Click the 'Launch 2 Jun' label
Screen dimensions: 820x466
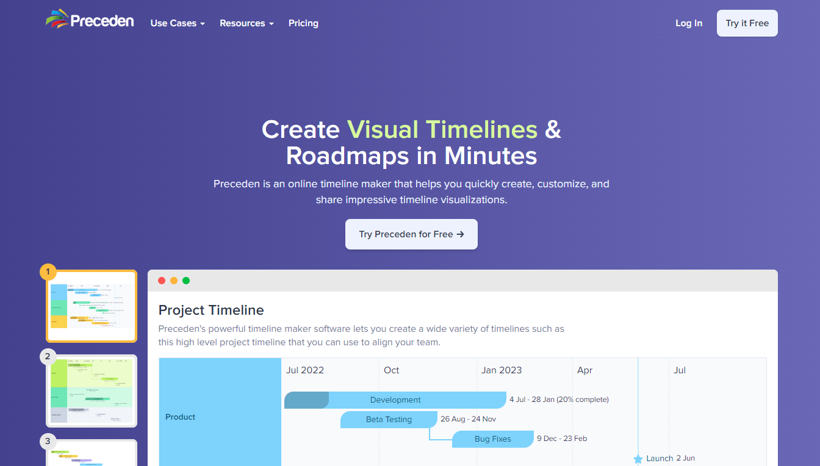[671, 458]
